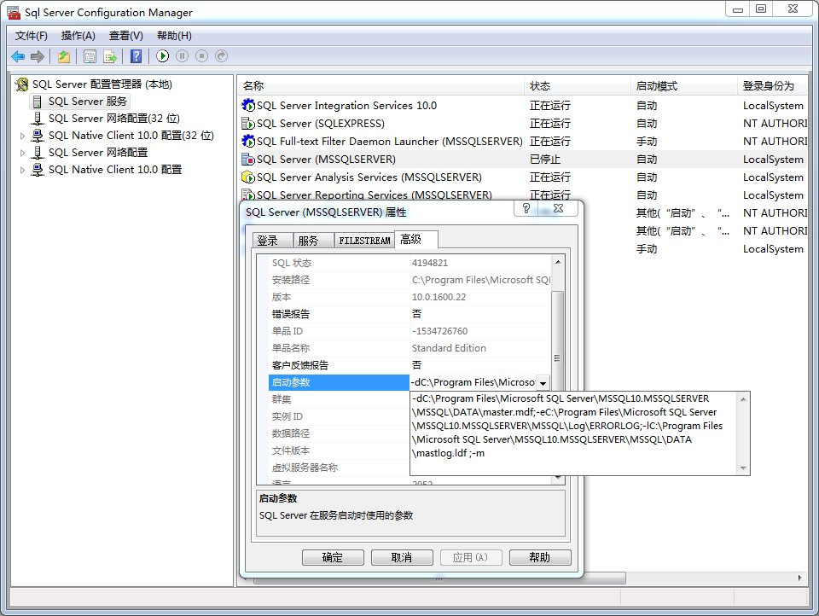Screen dimensions: 819x616
Task: Click the SQL Server Integration Services icon
Action: tap(248, 106)
